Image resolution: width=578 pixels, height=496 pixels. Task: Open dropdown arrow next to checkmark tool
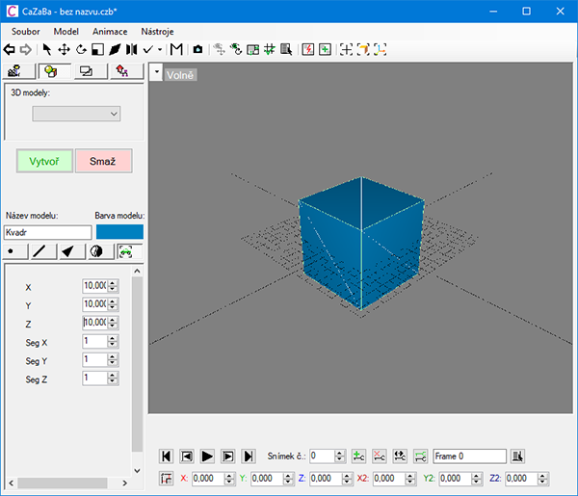(160, 49)
